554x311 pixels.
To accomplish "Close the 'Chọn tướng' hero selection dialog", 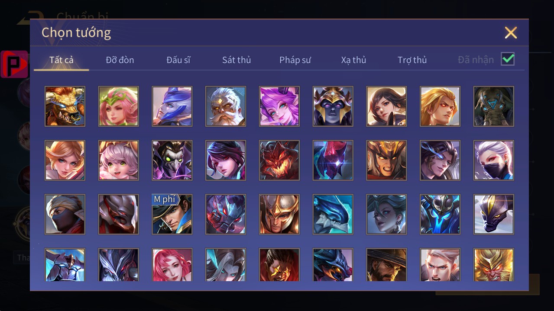I will [511, 32].
